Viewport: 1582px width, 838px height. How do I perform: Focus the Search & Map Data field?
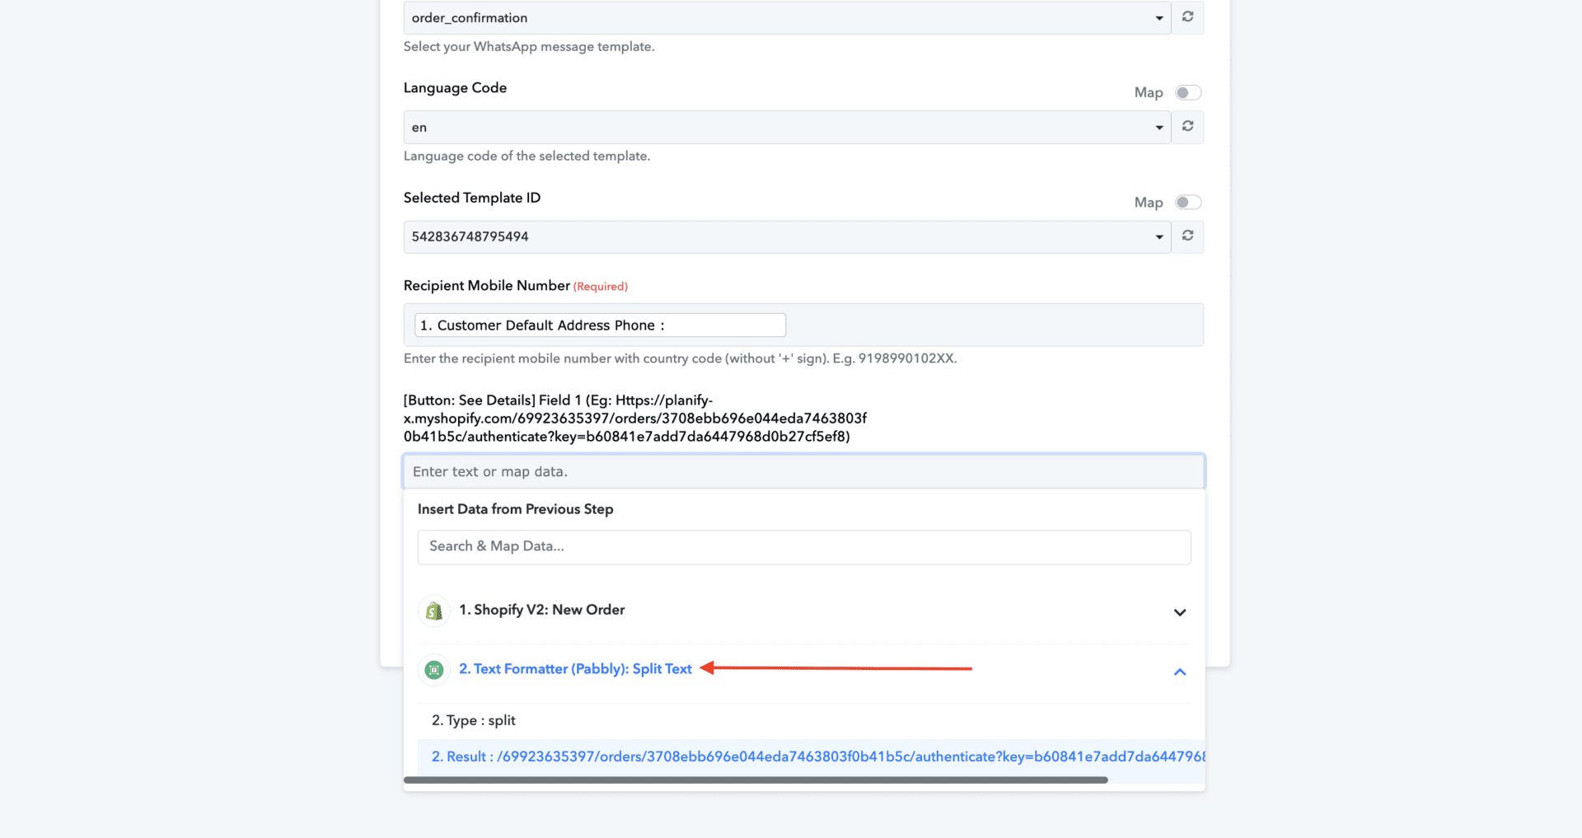[x=803, y=546]
